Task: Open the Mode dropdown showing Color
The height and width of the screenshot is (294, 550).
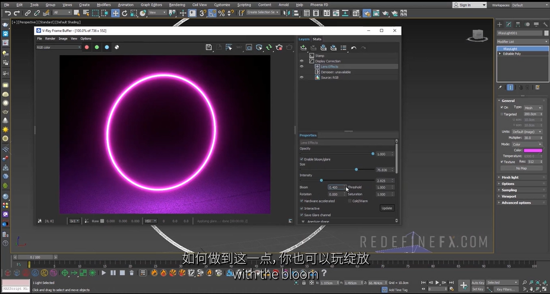Action: (x=527, y=144)
